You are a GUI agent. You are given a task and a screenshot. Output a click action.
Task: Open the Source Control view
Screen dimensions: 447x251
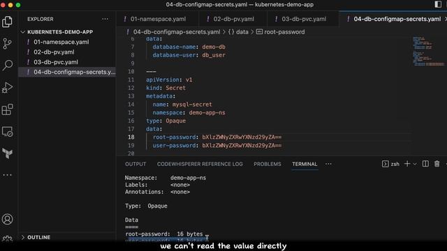pyautogui.click(x=8, y=44)
